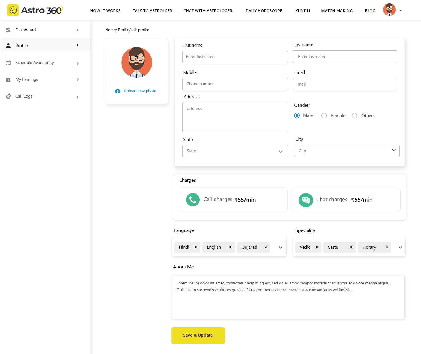The height and width of the screenshot is (354, 421).
Task: Go to the Kundli menu item
Action: 303,11
